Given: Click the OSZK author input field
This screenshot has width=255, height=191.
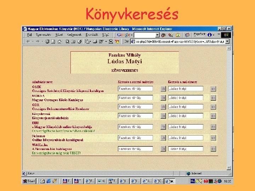Looking at the screenshot, I should click(x=135, y=89).
